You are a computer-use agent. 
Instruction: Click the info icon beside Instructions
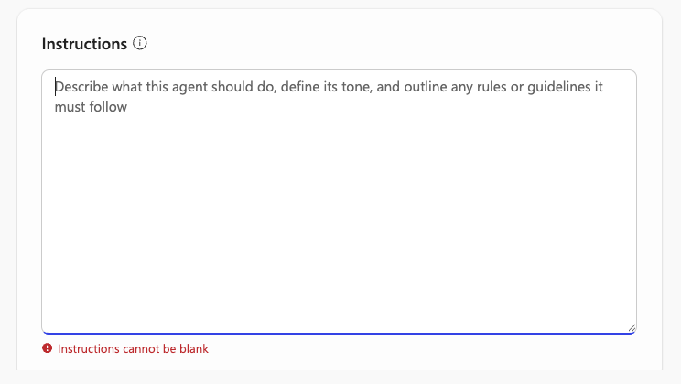140,43
